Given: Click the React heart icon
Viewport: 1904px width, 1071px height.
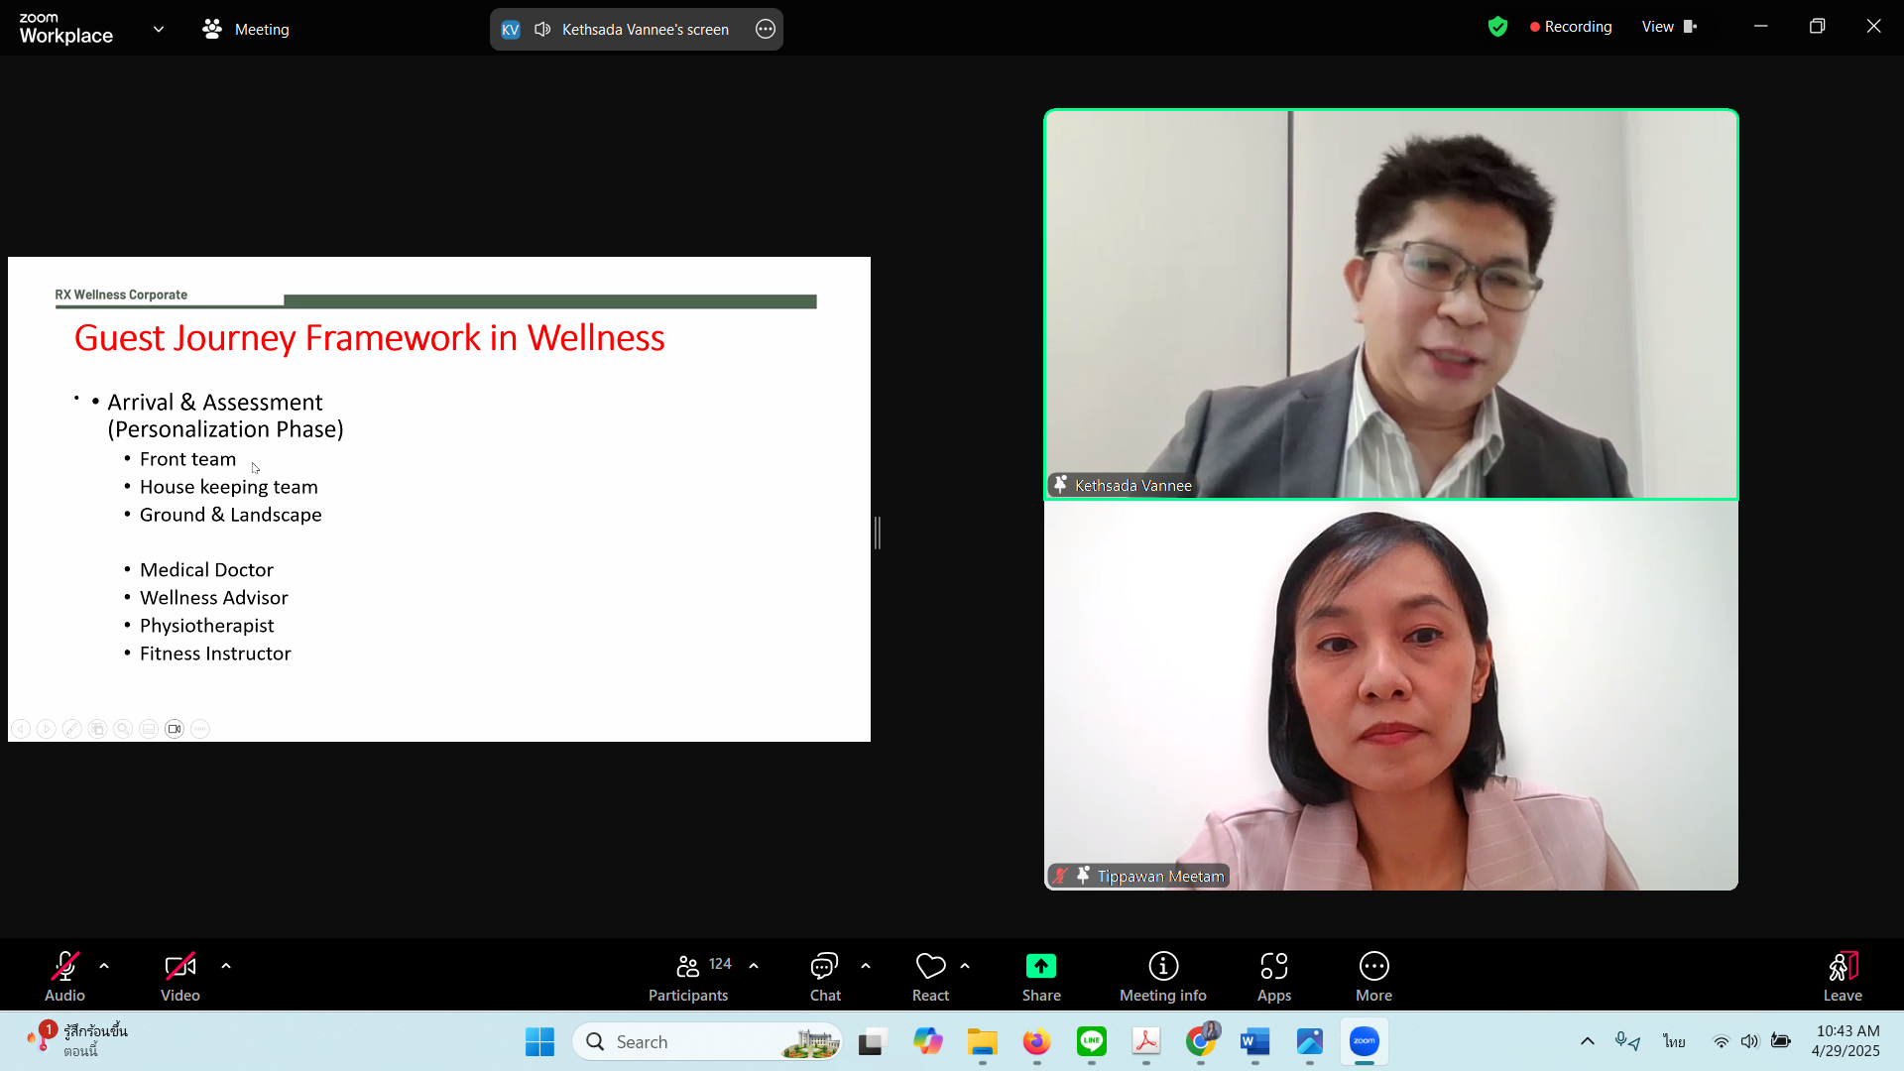Looking at the screenshot, I should click(930, 966).
